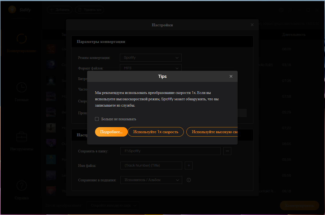This screenshot has width=325, height=215.
Task: Click the duration value 07:38
Action: click(286, 81)
